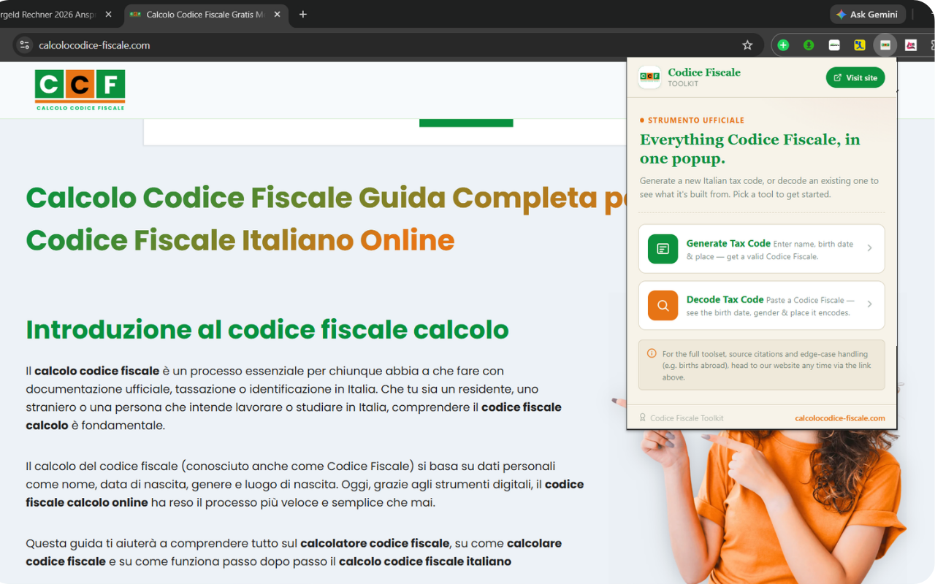The height and width of the screenshot is (584, 935).
Task: Close the Rechner 2026 tab
Action: tap(108, 15)
